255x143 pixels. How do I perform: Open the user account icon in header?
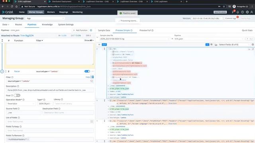pos(251,12)
